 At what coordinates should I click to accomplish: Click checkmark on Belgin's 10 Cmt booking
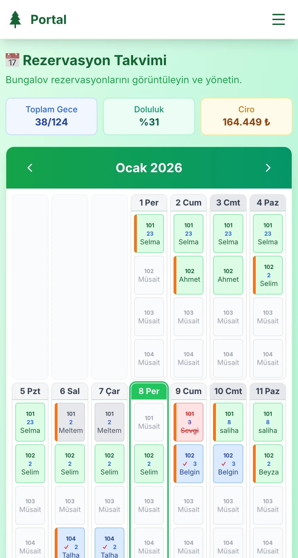pyautogui.click(x=224, y=464)
